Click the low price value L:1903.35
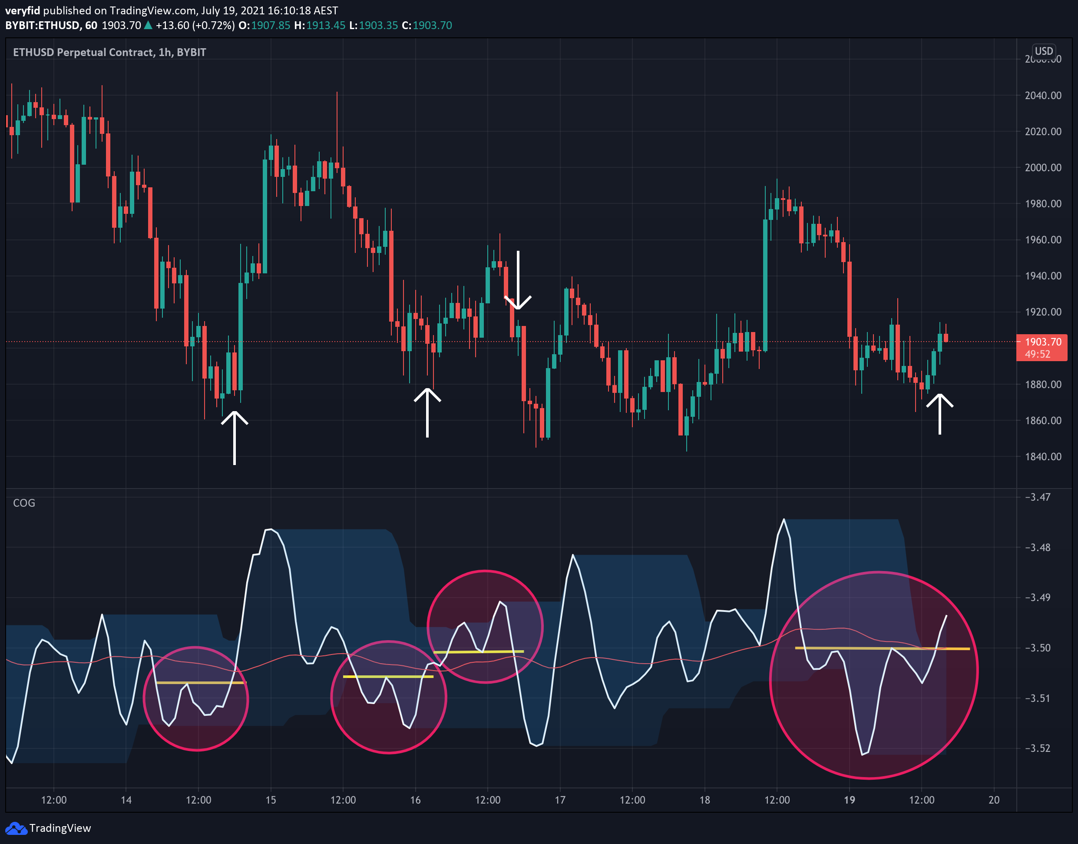The image size is (1078, 844). pos(374,25)
